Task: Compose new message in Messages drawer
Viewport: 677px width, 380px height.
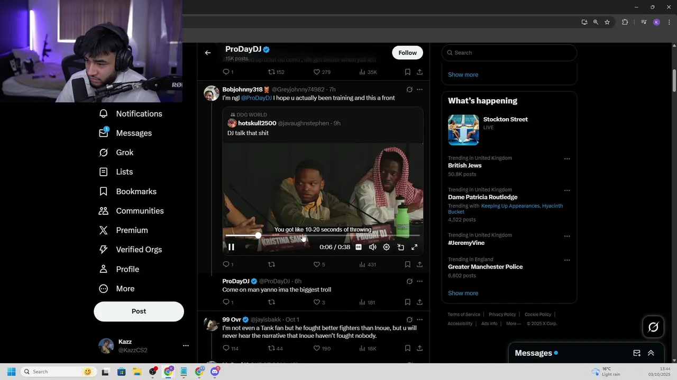Action: tap(637, 353)
